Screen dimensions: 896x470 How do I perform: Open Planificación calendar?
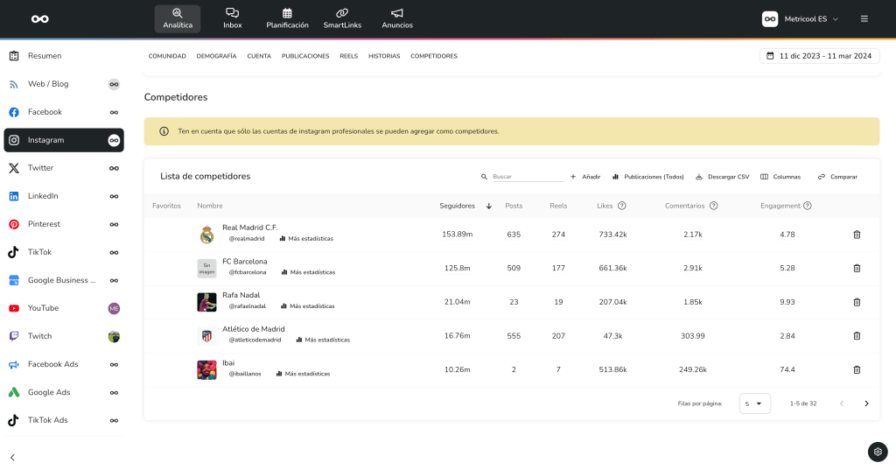coord(287,18)
